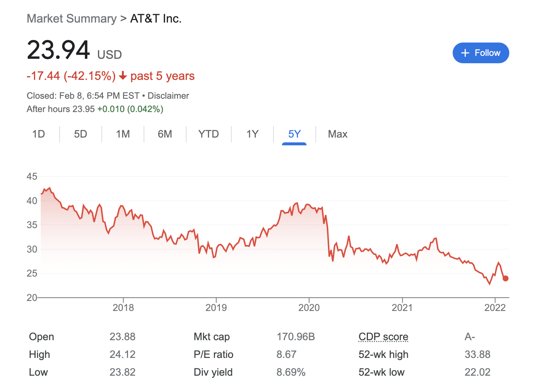550x389 pixels.
Task: Click the CDP score label
Action: click(383, 337)
